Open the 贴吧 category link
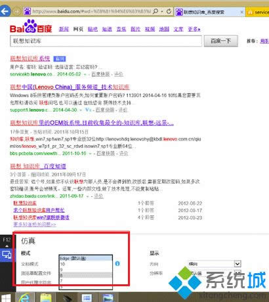269x302 pixels. tap(93, 29)
